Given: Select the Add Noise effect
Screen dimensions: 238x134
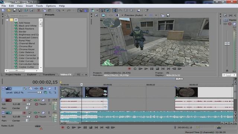Looking at the screenshot, I should click(24, 23).
